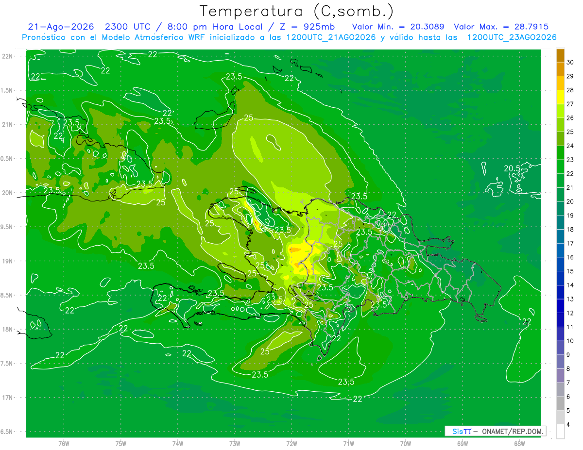
Task: Click the "72W" longitude axis label
Action: (x=291, y=444)
